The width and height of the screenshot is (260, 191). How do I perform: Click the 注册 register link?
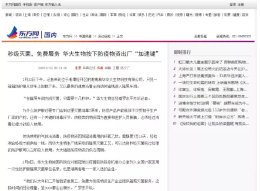(241, 4)
